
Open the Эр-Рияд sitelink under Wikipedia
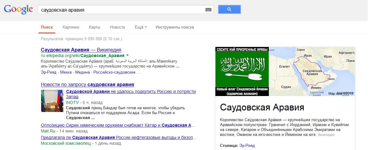(x=49, y=72)
